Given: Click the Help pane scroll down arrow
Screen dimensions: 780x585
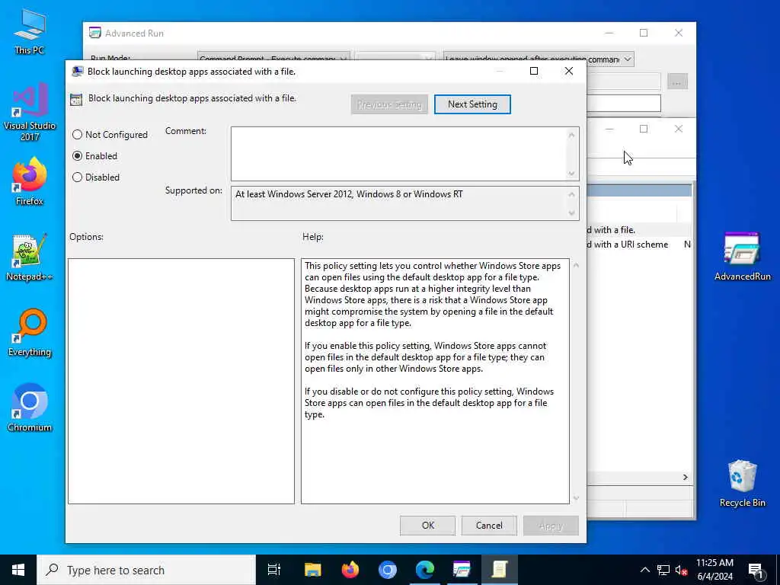Looking at the screenshot, I should tap(576, 498).
